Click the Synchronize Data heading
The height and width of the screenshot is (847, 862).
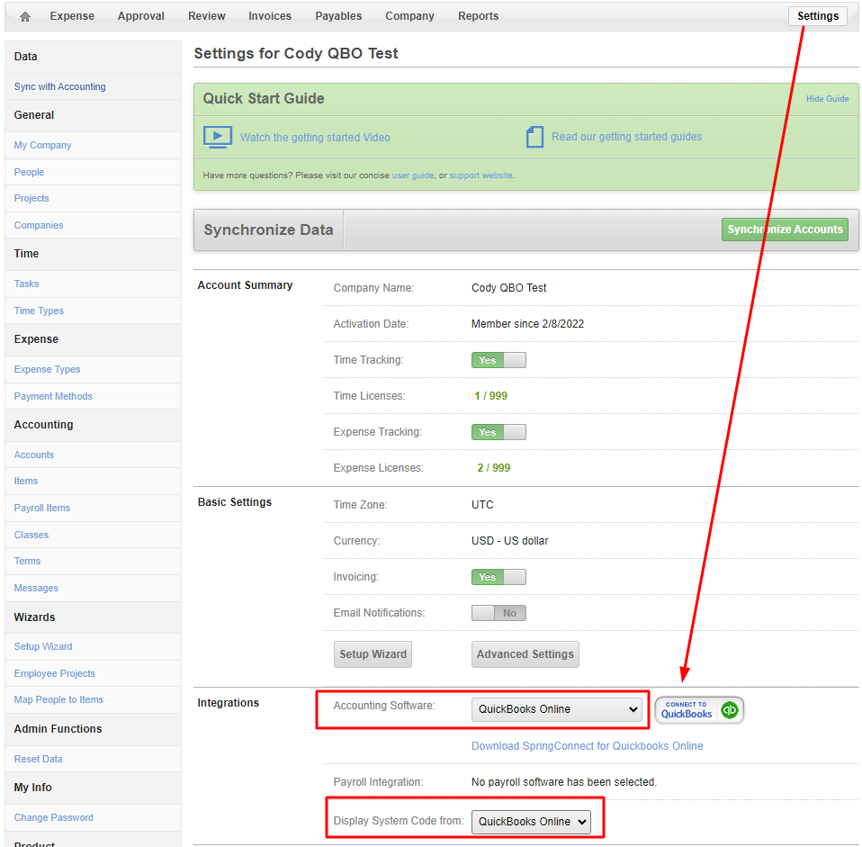(x=268, y=230)
